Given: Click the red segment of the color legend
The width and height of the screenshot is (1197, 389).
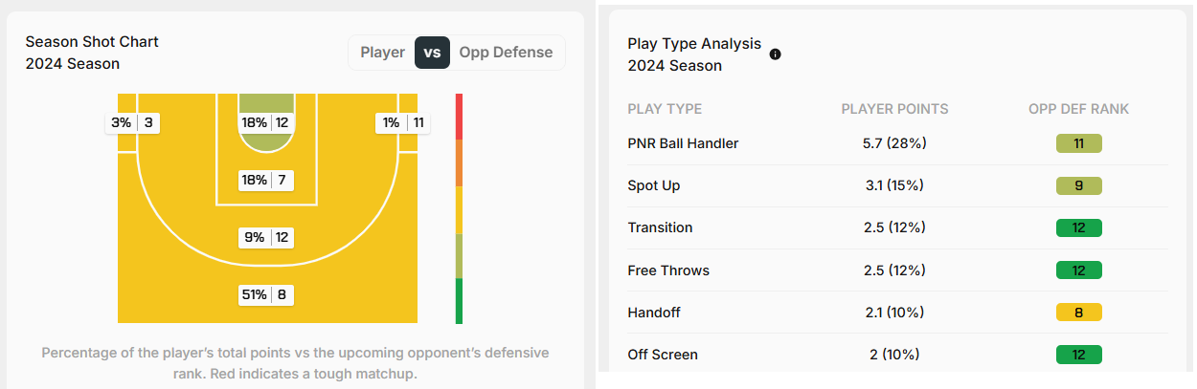Looking at the screenshot, I should pyautogui.click(x=459, y=116).
